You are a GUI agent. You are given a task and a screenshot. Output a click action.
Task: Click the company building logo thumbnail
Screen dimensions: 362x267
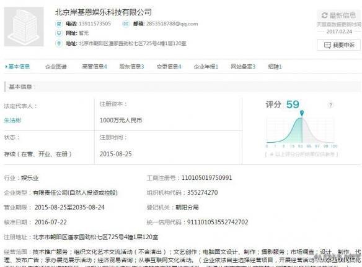coord(24,27)
